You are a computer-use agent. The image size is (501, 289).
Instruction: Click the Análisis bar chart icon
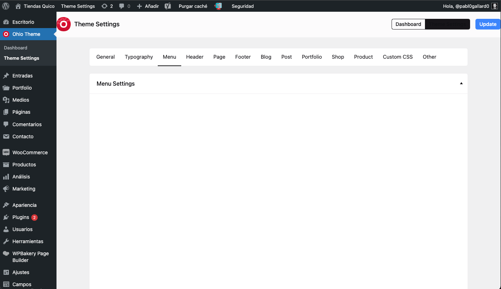[6, 177]
